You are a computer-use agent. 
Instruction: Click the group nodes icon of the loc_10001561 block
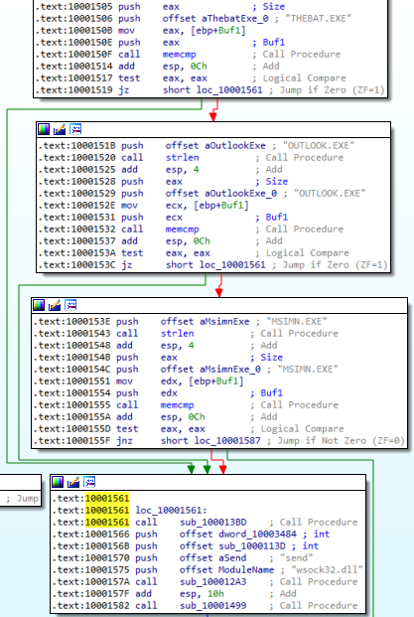[x=89, y=482]
